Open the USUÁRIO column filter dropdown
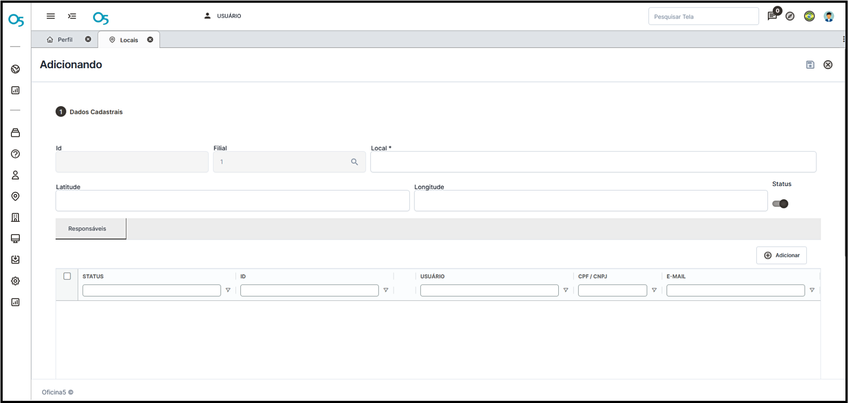Viewport: 848px width, 403px height. (x=566, y=290)
